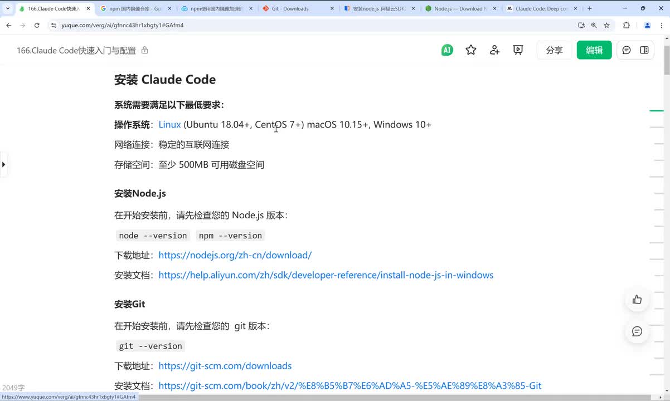Reload the current page
The width and height of the screenshot is (670, 401).
coord(37,26)
